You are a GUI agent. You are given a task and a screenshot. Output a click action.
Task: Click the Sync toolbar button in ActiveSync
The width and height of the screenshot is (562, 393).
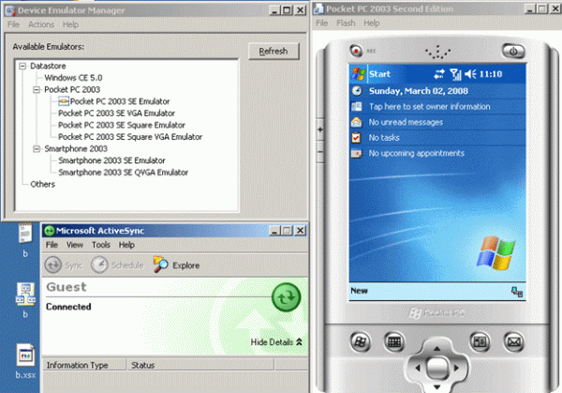tap(64, 265)
